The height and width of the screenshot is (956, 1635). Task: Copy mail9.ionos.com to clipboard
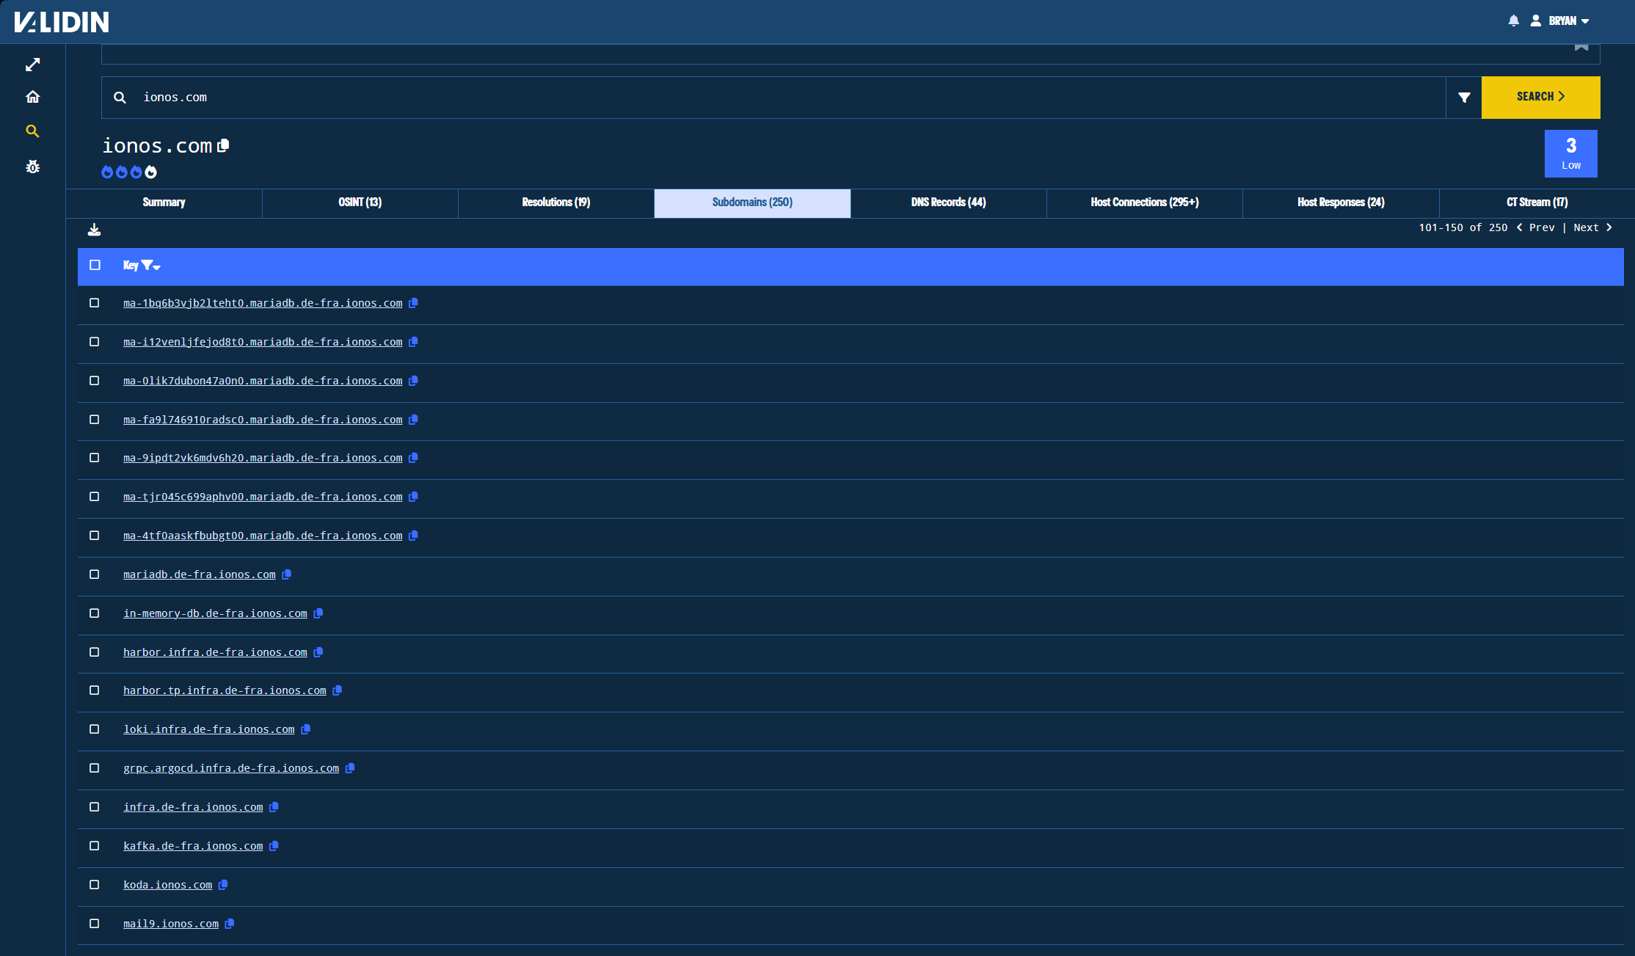pos(229,924)
